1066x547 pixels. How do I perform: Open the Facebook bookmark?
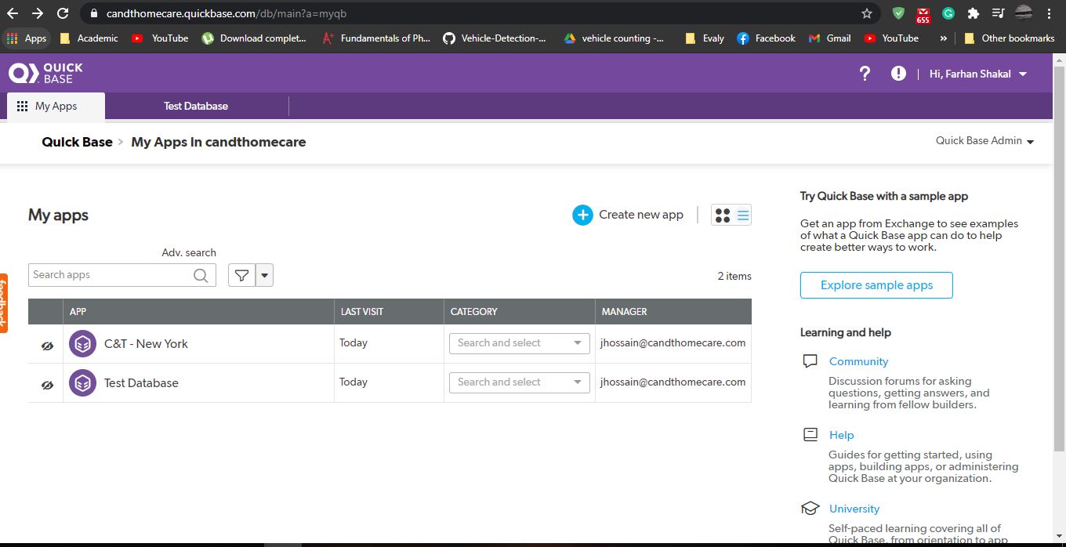click(x=766, y=38)
